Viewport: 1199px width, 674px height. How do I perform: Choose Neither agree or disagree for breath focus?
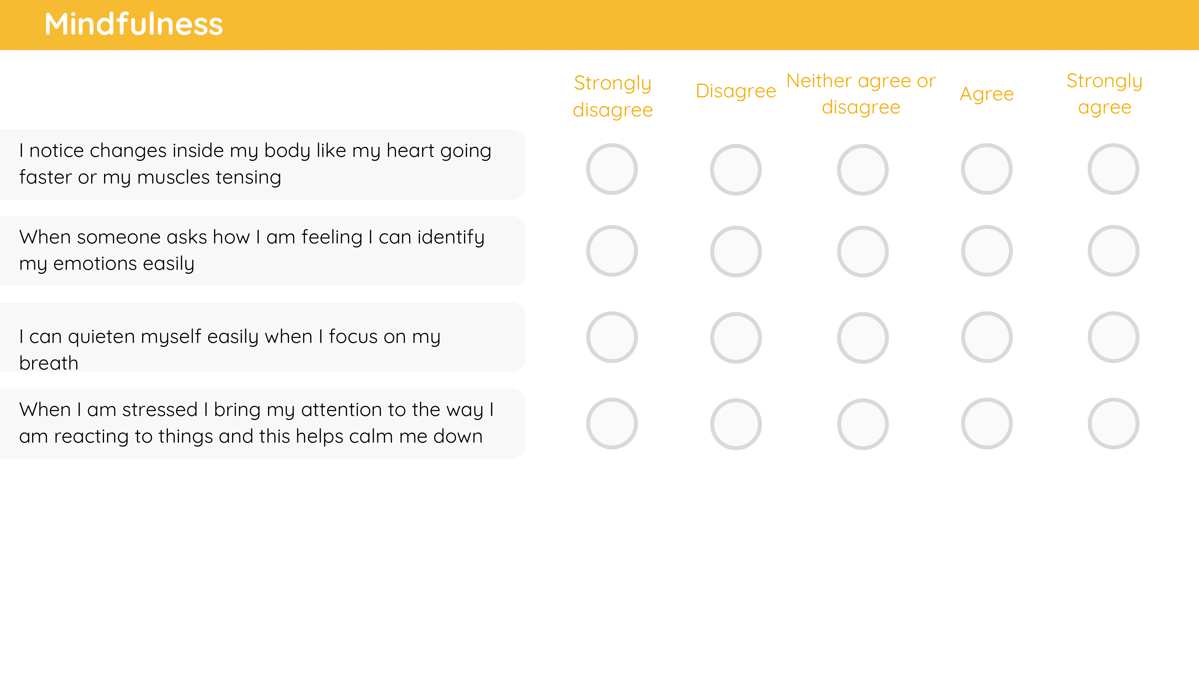click(x=862, y=338)
